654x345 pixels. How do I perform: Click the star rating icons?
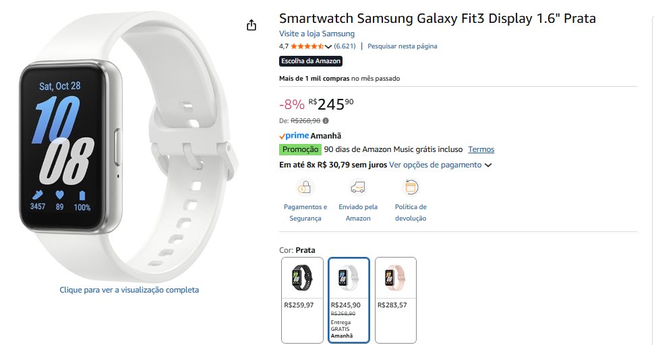point(307,46)
